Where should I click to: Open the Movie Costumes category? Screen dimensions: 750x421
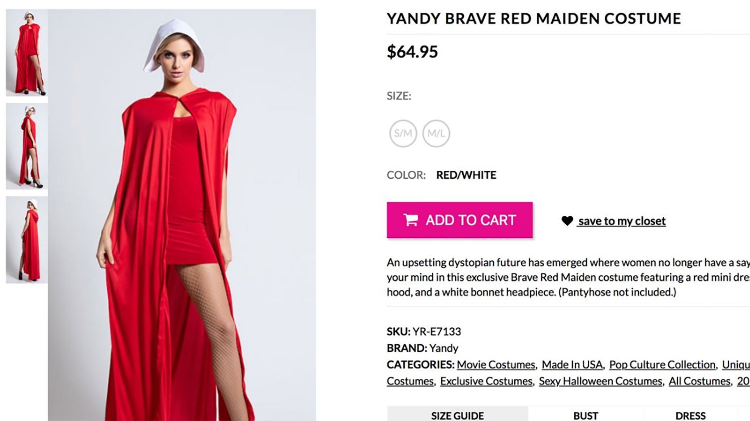[x=496, y=364]
